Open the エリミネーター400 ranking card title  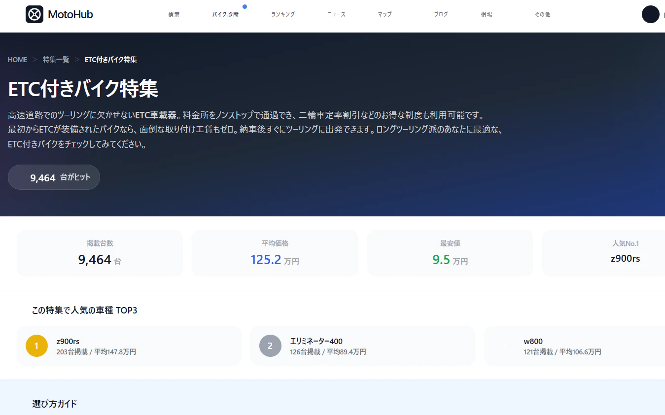[x=316, y=341]
